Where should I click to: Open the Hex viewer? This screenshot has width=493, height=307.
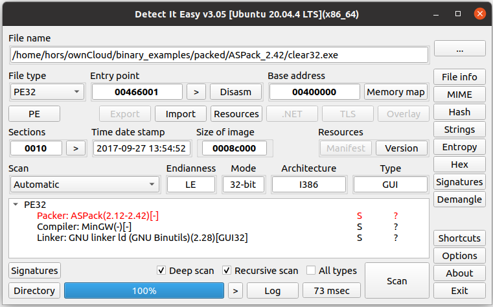pos(459,165)
